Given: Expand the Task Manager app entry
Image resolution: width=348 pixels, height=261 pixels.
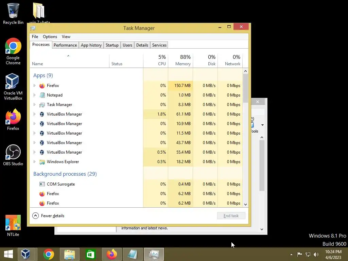Looking at the screenshot, I should 34,105.
